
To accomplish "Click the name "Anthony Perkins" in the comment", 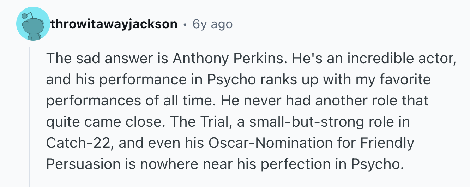I will tap(228, 58).
